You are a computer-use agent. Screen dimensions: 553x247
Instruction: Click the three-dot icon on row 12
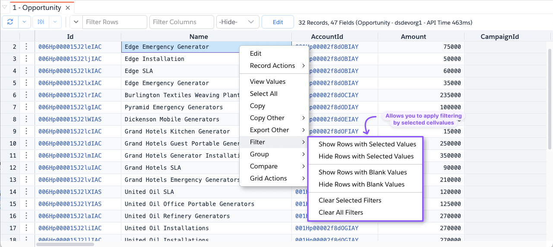pyautogui.click(x=26, y=168)
